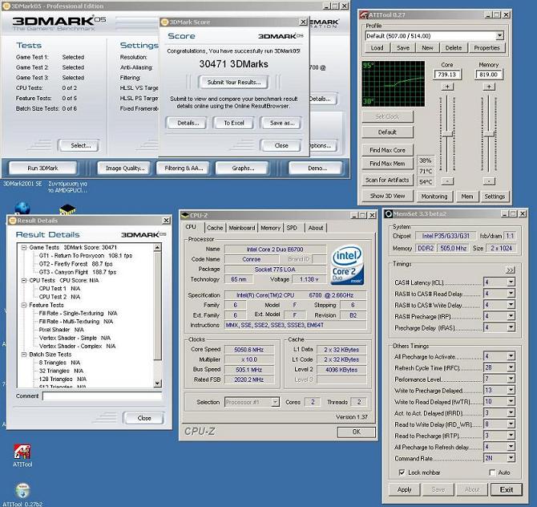Click the ATITool temperature graph

click(x=394, y=84)
